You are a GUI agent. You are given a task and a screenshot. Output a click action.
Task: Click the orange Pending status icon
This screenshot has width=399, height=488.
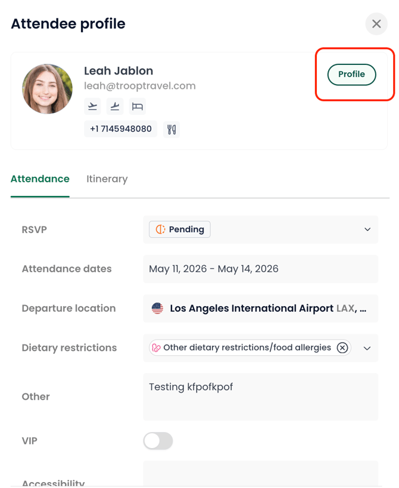[160, 229]
